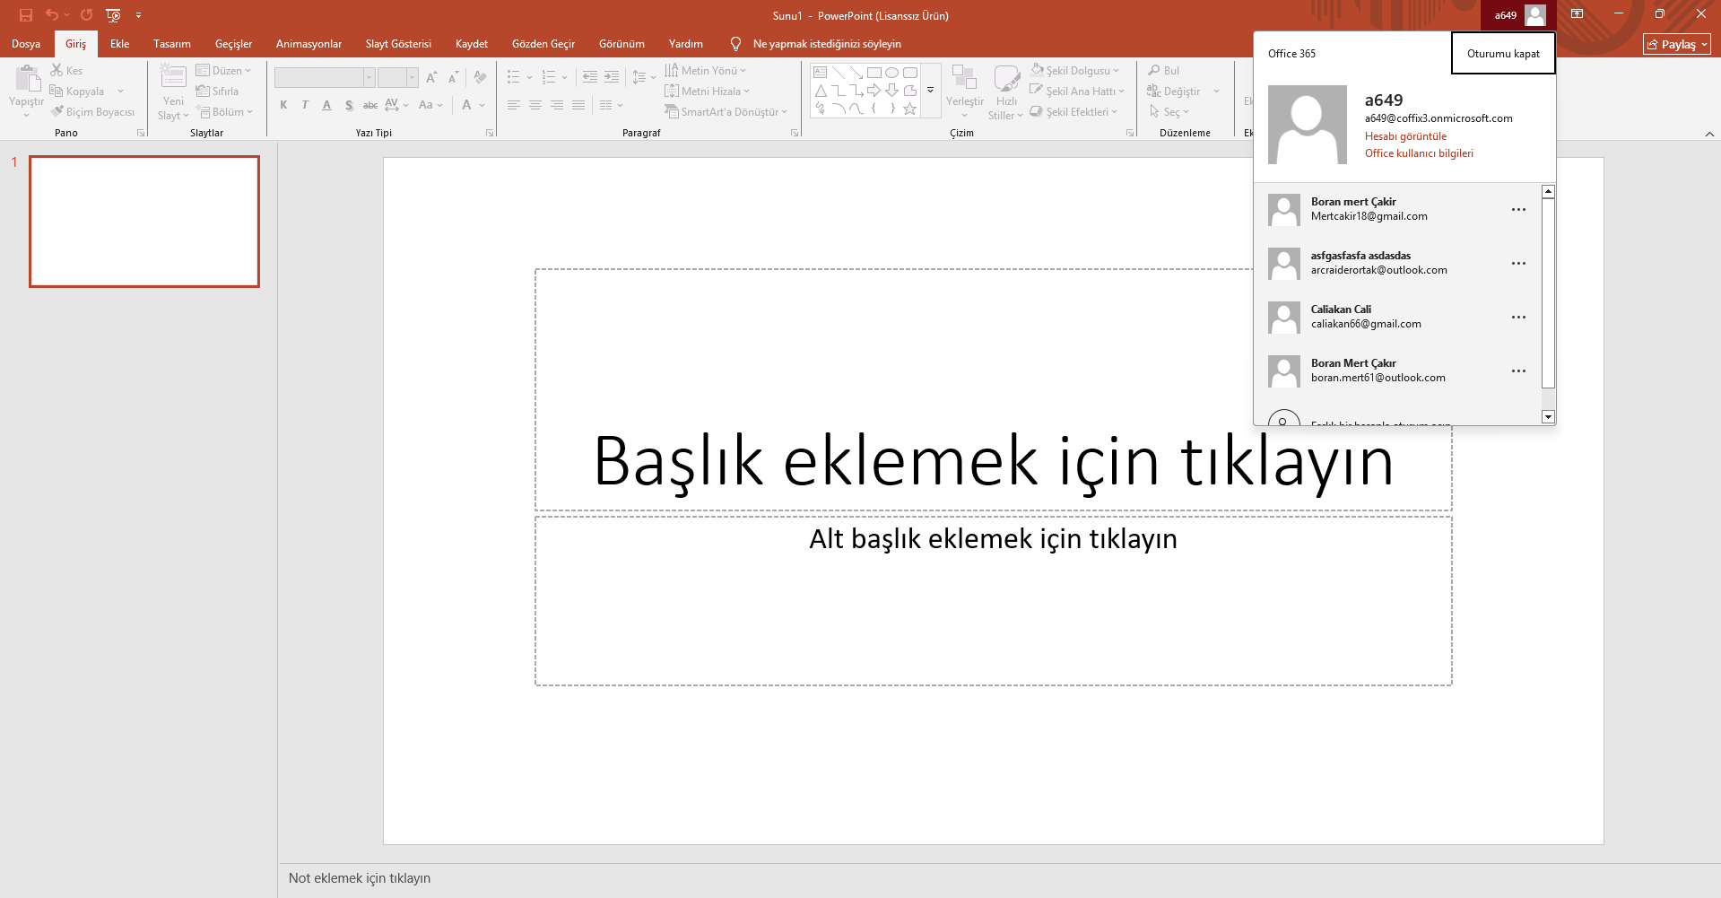
Task: Switch to the Geçişler tab
Action: (x=233, y=44)
